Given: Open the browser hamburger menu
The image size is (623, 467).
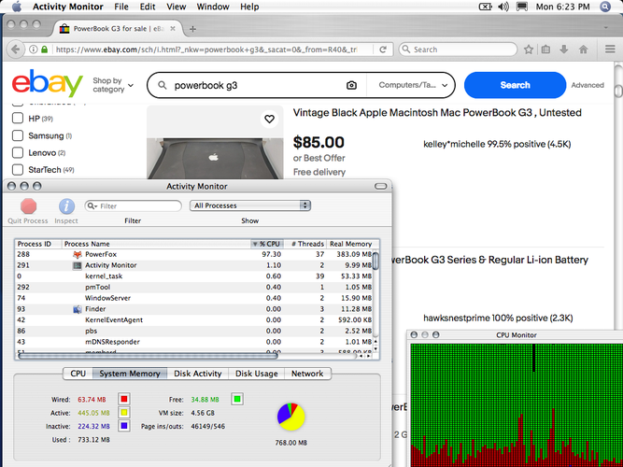Looking at the screenshot, I should pos(610,49).
